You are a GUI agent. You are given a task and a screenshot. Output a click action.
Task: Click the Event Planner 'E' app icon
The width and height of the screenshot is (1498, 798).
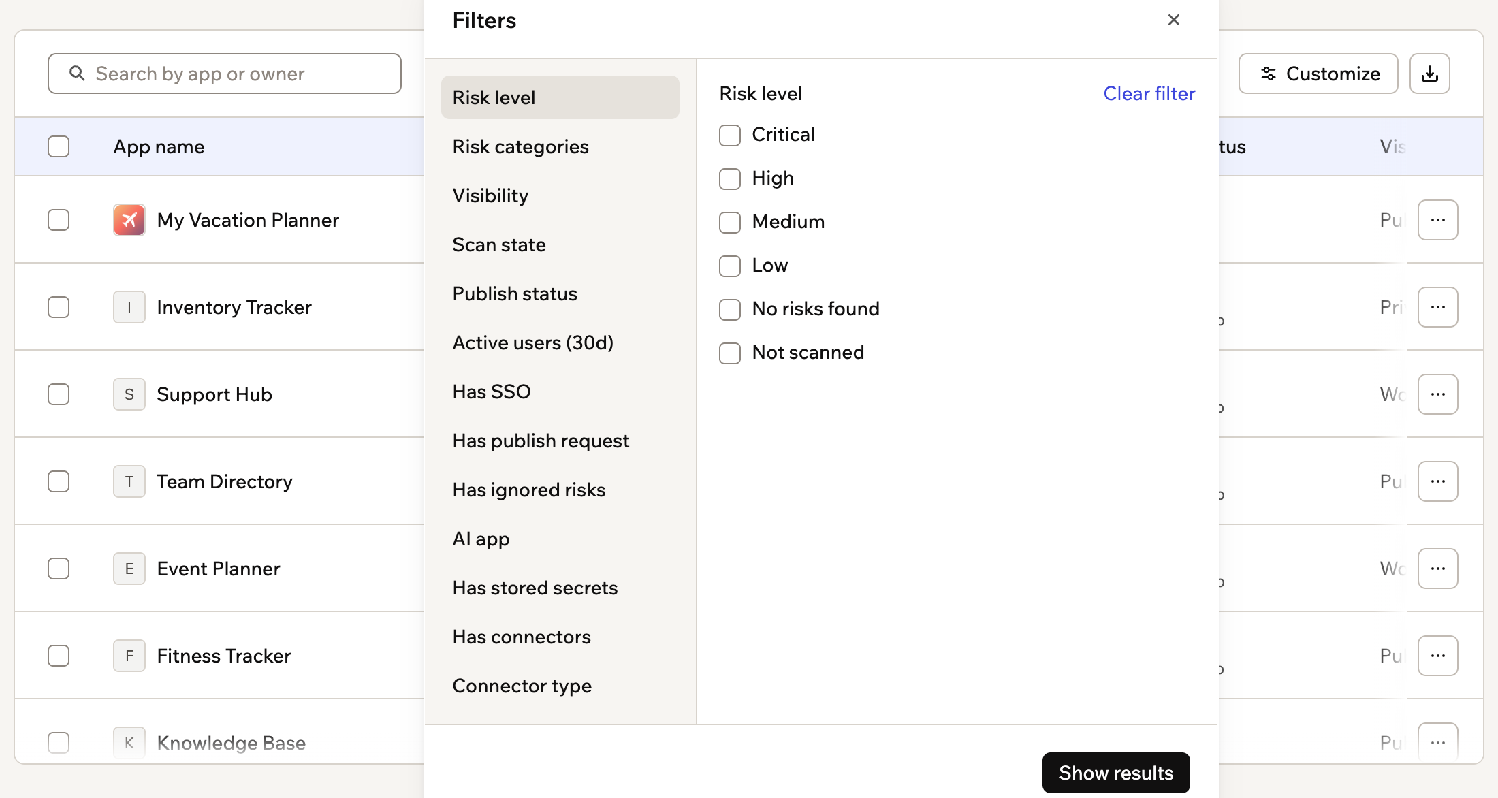[x=129, y=569]
